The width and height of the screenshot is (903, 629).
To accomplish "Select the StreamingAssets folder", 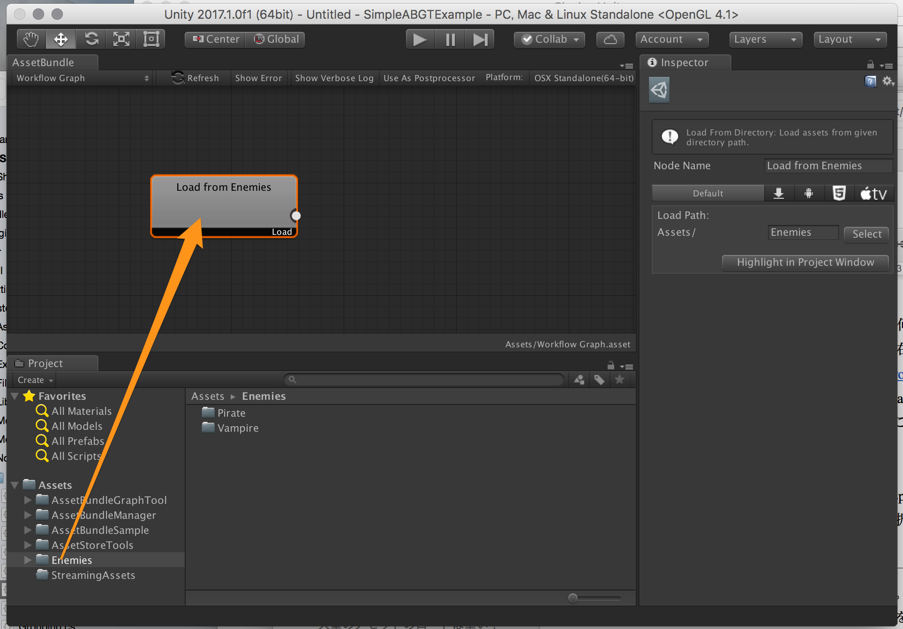I will (93, 575).
